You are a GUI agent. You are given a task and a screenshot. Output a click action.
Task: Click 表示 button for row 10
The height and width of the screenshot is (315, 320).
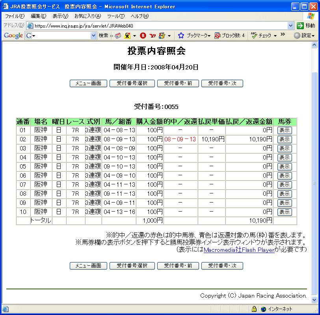click(x=285, y=212)
